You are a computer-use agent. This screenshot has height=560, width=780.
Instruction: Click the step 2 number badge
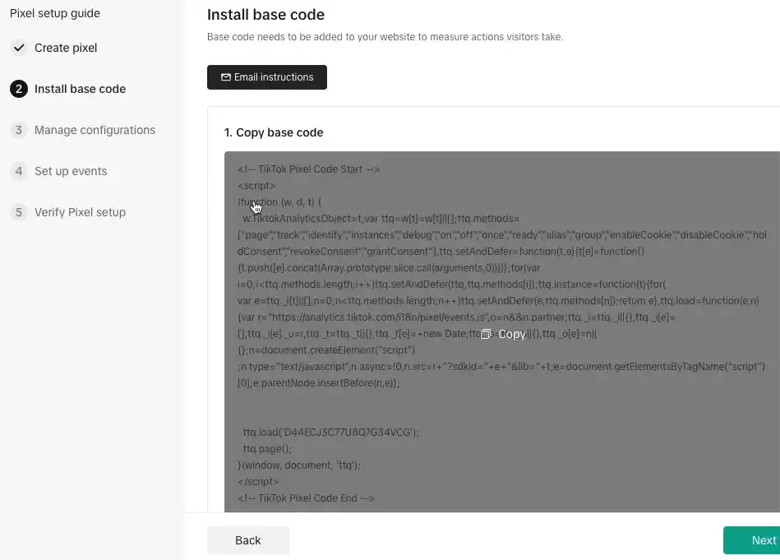coord(19,89)
